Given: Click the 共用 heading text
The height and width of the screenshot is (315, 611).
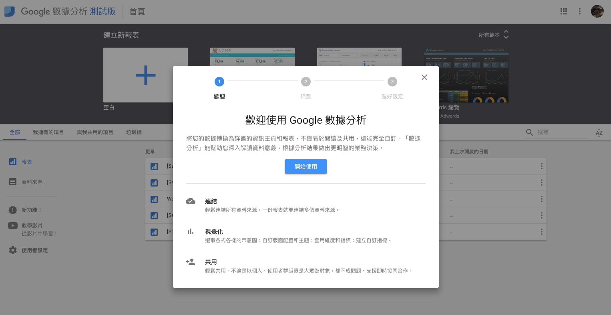Looking at the screenshot, I should click(211, 262).
